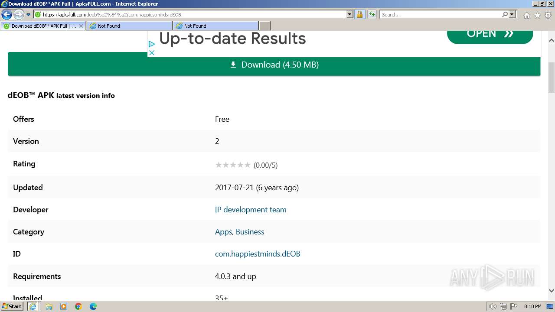
Task: Click the vertical scrollbar thumb
Action: point(552,78)
